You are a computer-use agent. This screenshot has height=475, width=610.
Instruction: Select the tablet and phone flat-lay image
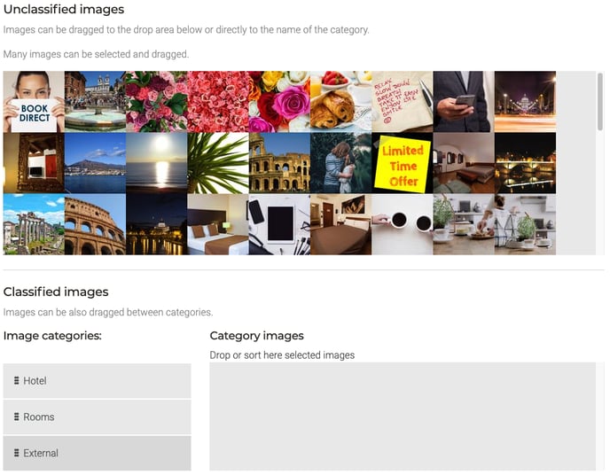(279, 225)
